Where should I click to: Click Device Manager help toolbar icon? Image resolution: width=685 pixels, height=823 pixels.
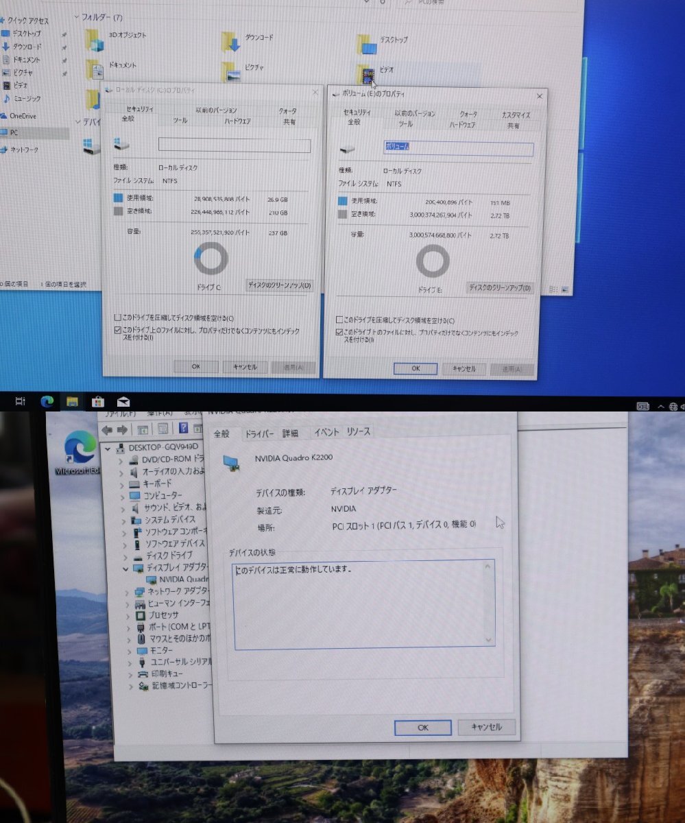coord(183,429)
